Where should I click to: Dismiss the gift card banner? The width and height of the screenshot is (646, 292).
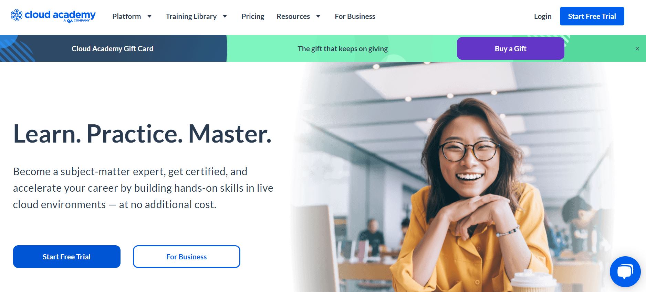[637, 49]
